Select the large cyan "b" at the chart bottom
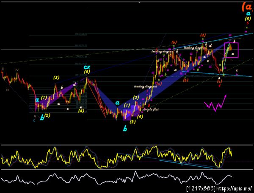254x193 pixels. [x=125, y=129]
